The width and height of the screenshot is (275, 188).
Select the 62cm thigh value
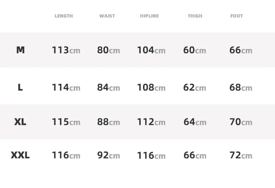click(x=195, y=87)
